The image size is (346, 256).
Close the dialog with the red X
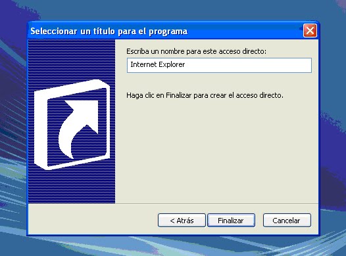[x=310, y=31]
